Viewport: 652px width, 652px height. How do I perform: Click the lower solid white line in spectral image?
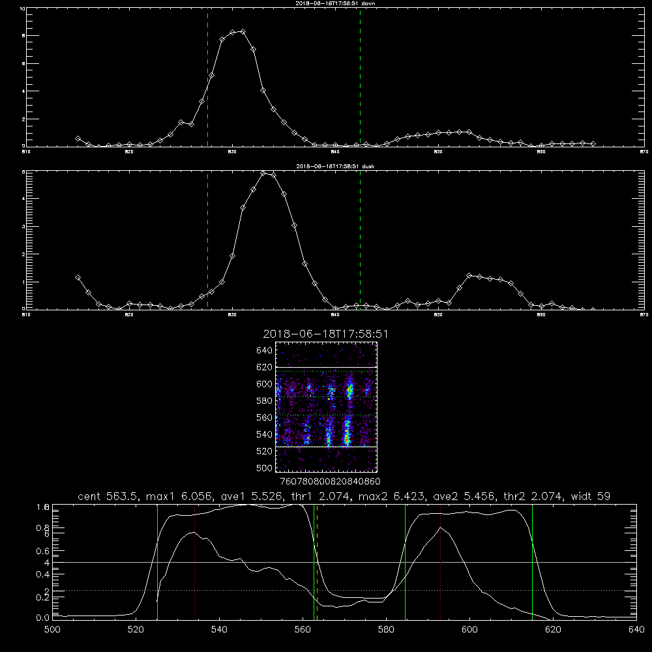327,447
